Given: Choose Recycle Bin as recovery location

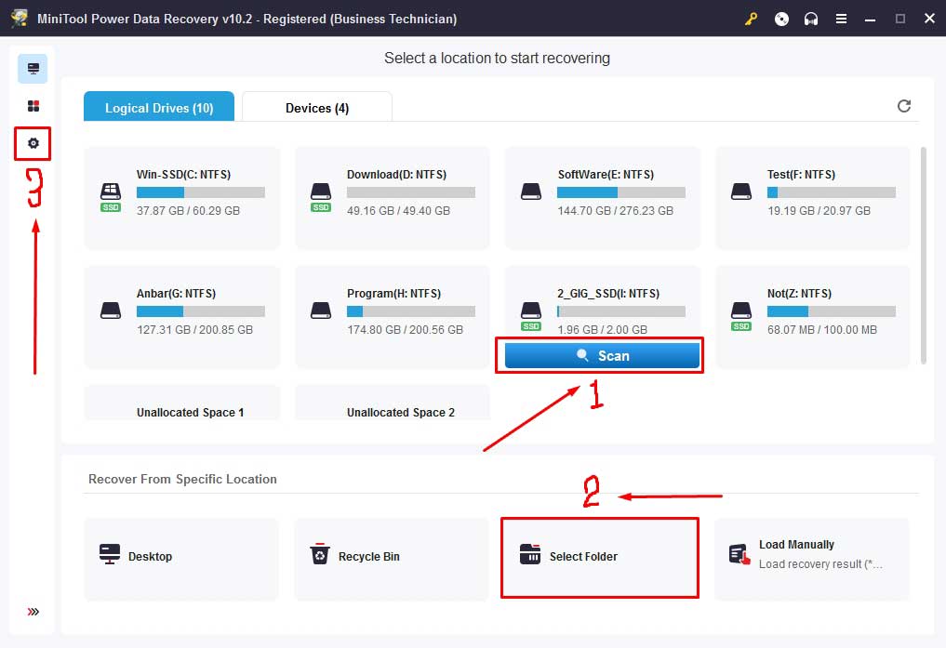Looking at the screenshot, I should [392, 560].
